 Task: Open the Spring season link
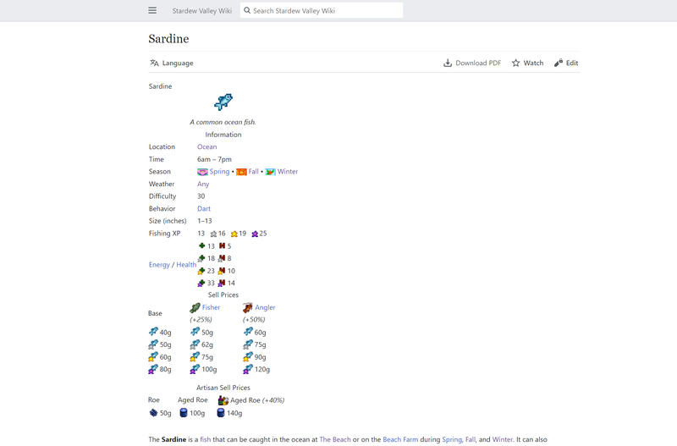(x=219, y=172)
